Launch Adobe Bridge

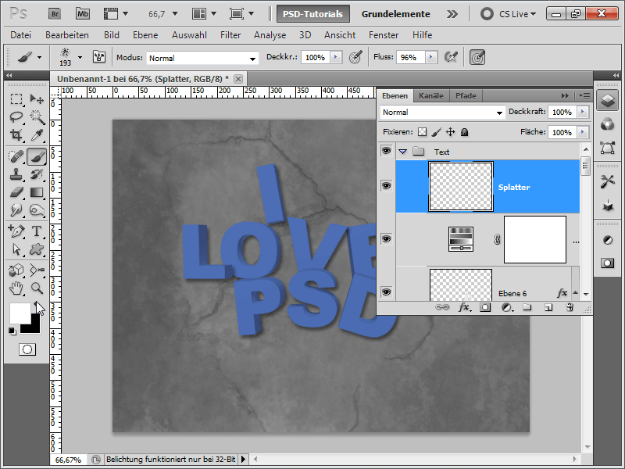click(55, 14)
